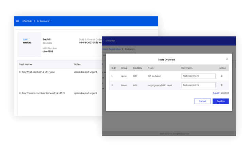This screenshot has width=249, height=150.
Task: Click the SL # column header
Action: [114, 68]
